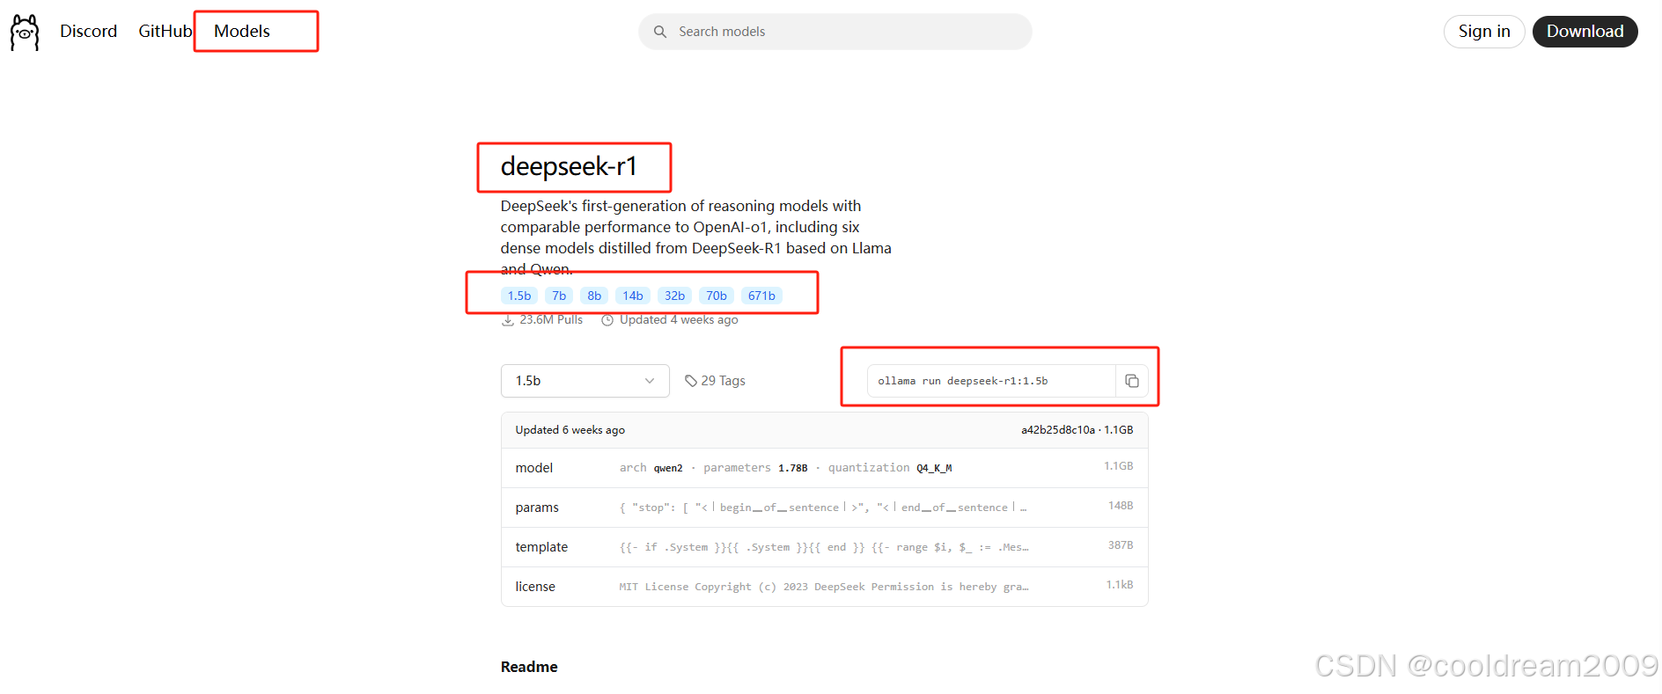Open the params file row
The height and width of the screenshot is (694, 1662).
[824, 508]
